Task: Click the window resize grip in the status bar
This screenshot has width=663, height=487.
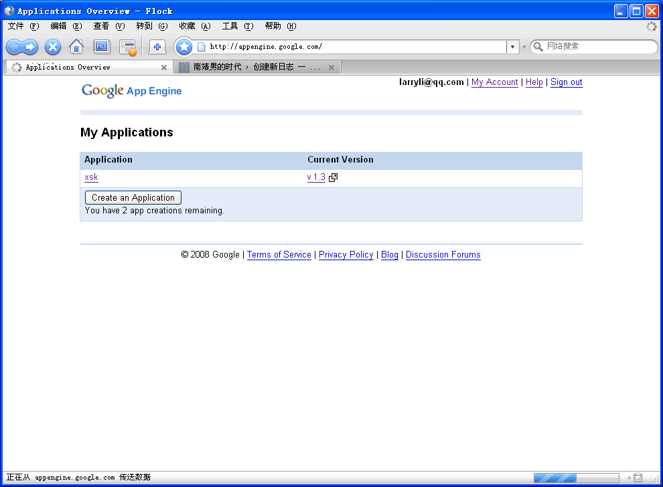Action: pyautogui.click(x=656, y=479)
